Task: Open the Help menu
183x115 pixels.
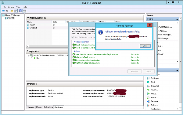Action: tap(25, 7)
